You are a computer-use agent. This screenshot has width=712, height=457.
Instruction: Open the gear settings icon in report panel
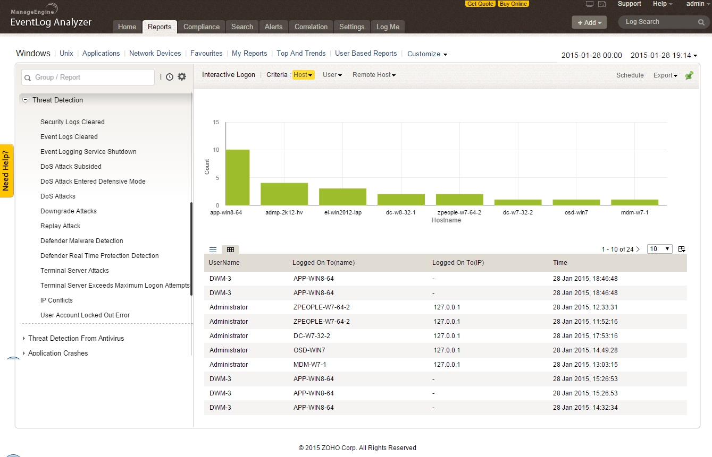click(182, 77)
